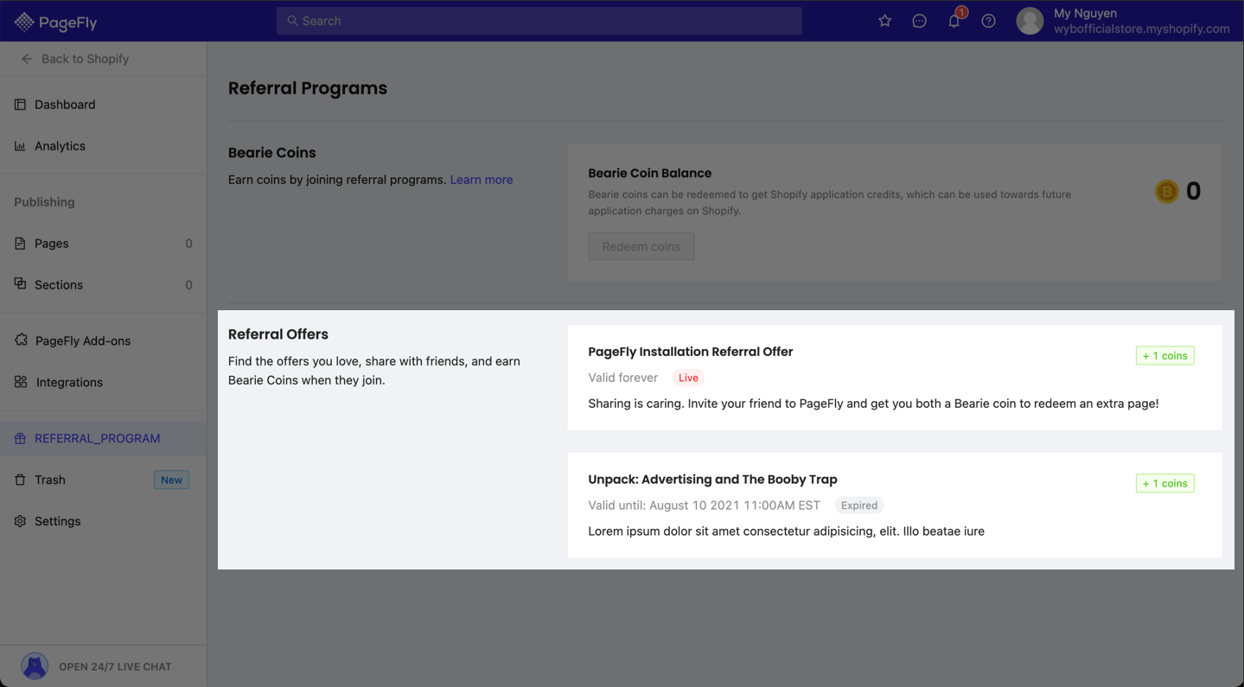
Task: Click the referral program gift icon
Action: [20, 438]
